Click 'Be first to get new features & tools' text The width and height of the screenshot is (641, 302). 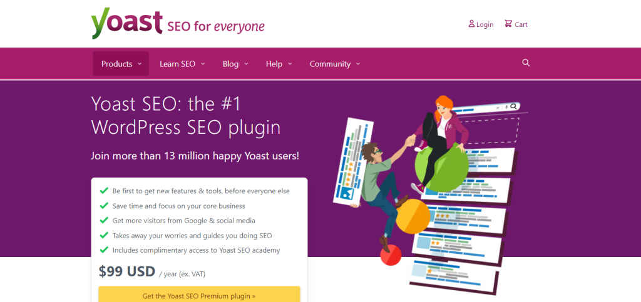[x=201, y=191]
